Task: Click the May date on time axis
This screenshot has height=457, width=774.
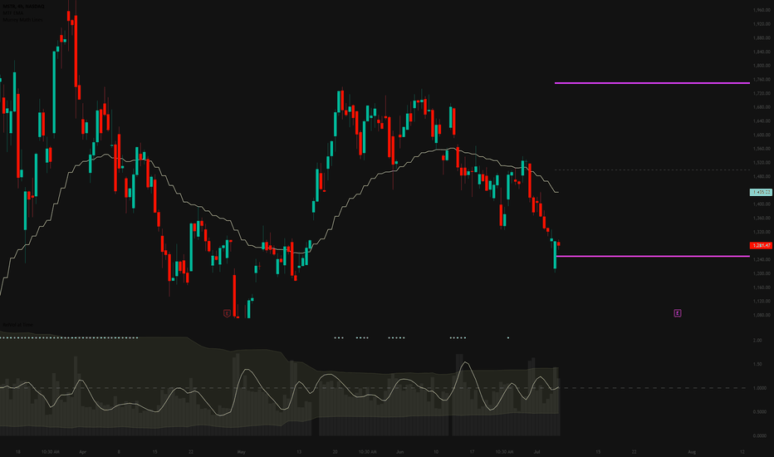Action: (x=241, y=451)
